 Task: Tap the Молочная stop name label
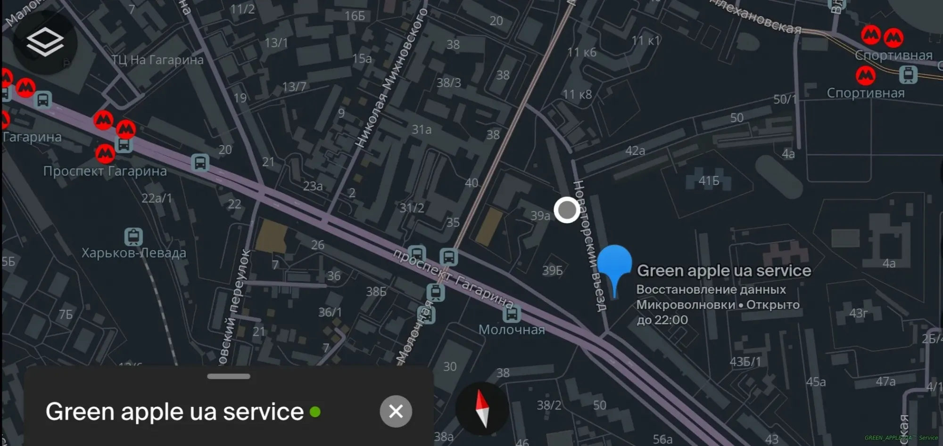tap(512, 330)
